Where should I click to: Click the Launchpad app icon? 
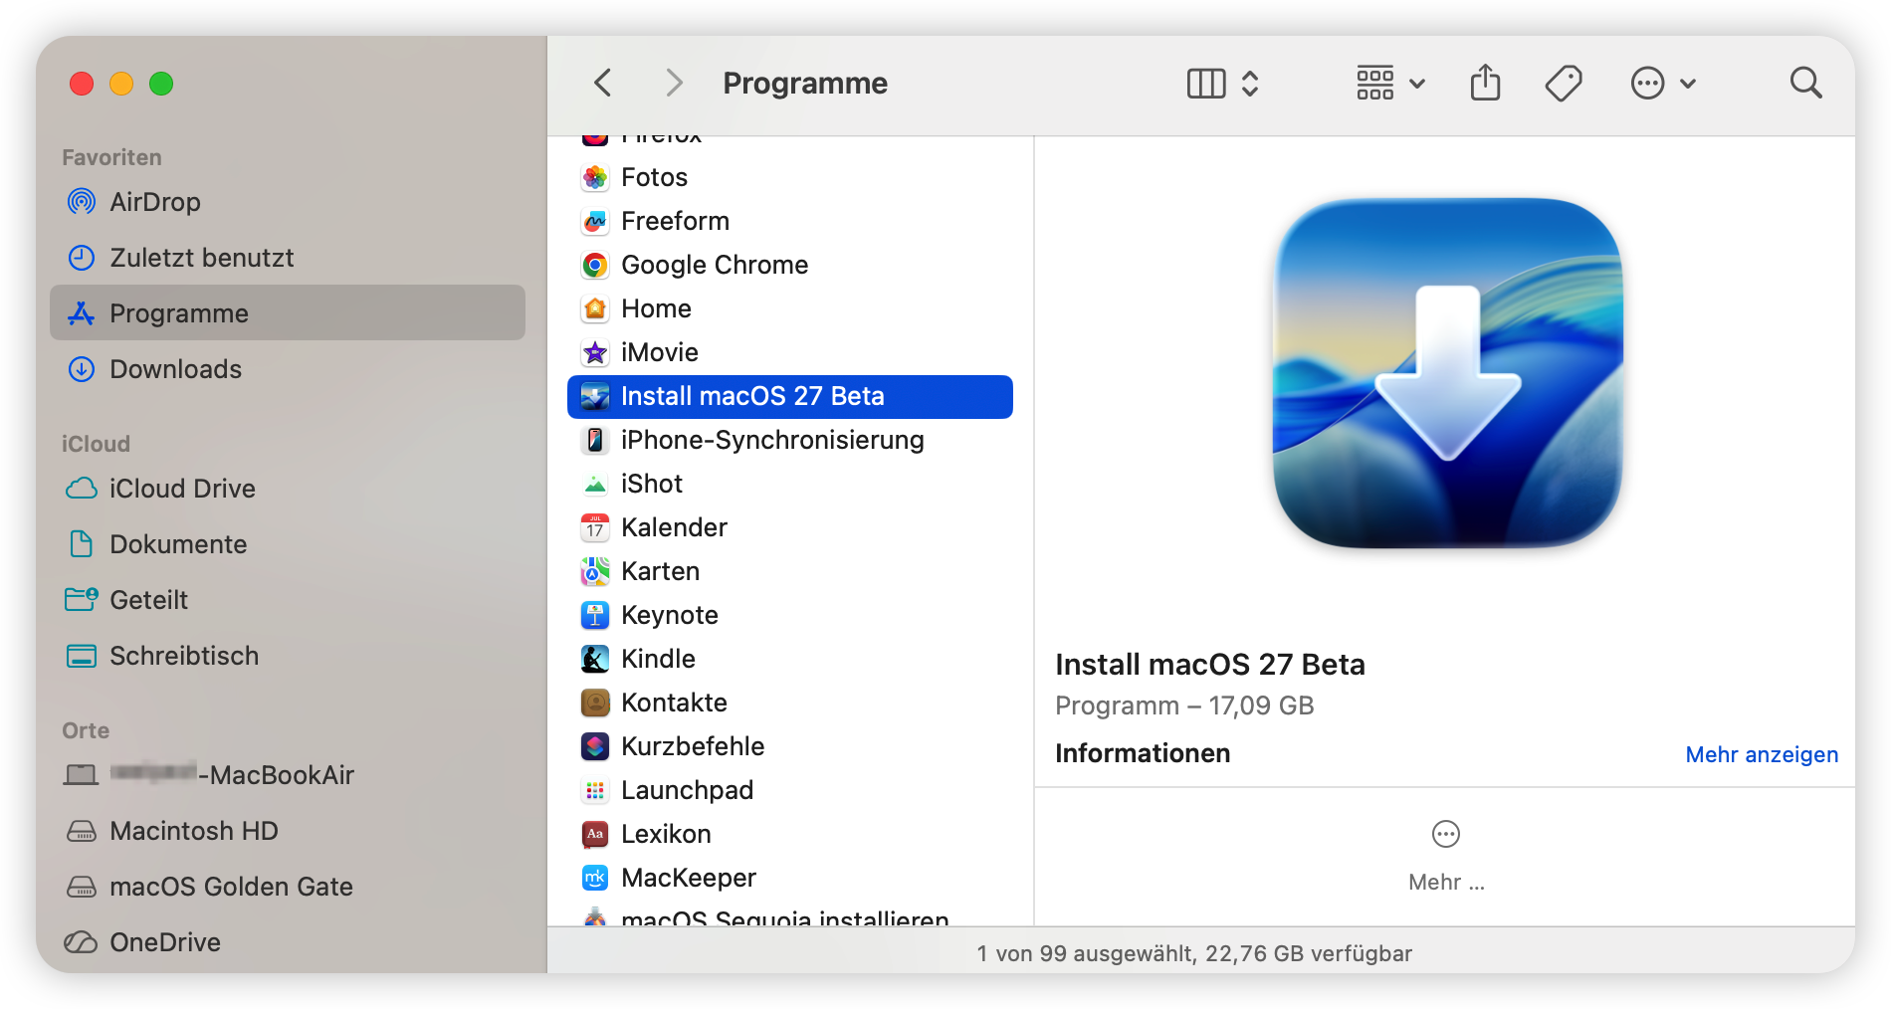pos(595,790)
